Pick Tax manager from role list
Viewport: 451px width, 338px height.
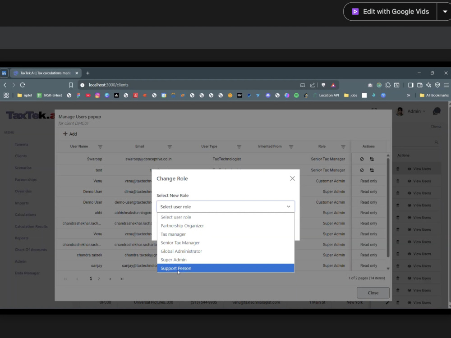point(225,234)
